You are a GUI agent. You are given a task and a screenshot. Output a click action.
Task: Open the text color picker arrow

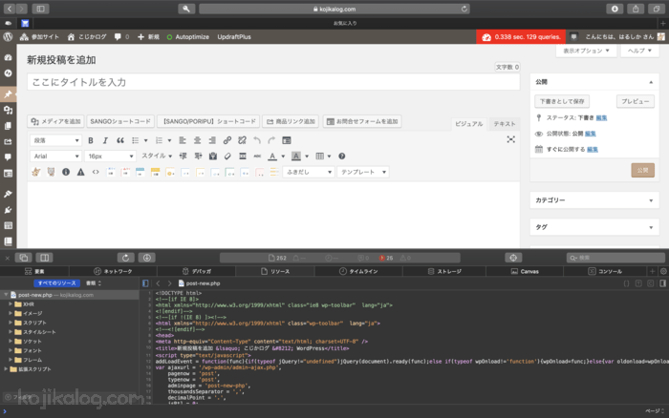tap(283, 156)
